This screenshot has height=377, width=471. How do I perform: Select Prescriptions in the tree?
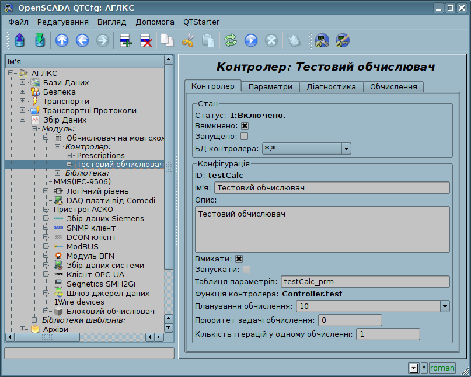[x=100, y=155]
